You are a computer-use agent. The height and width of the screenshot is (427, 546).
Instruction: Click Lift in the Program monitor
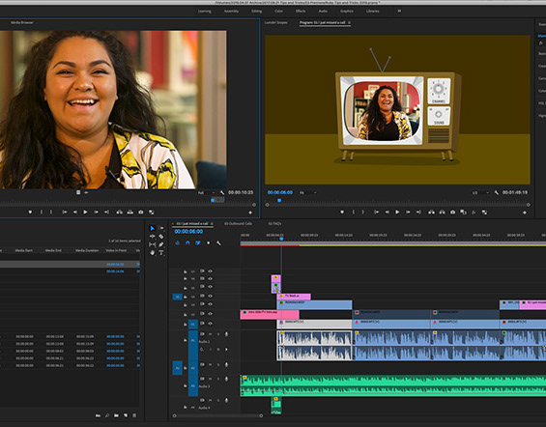[431, 212]
